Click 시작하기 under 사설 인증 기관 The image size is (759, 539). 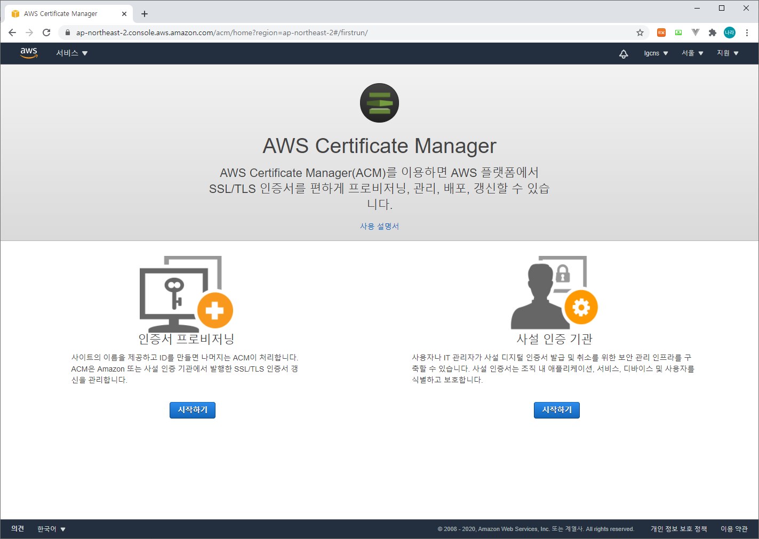(x=557, y=410)
